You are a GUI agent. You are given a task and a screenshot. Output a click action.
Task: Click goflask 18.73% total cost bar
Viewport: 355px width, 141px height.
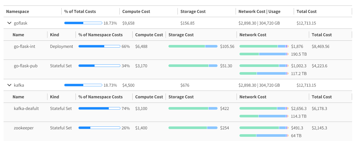(x=83, y=23)
